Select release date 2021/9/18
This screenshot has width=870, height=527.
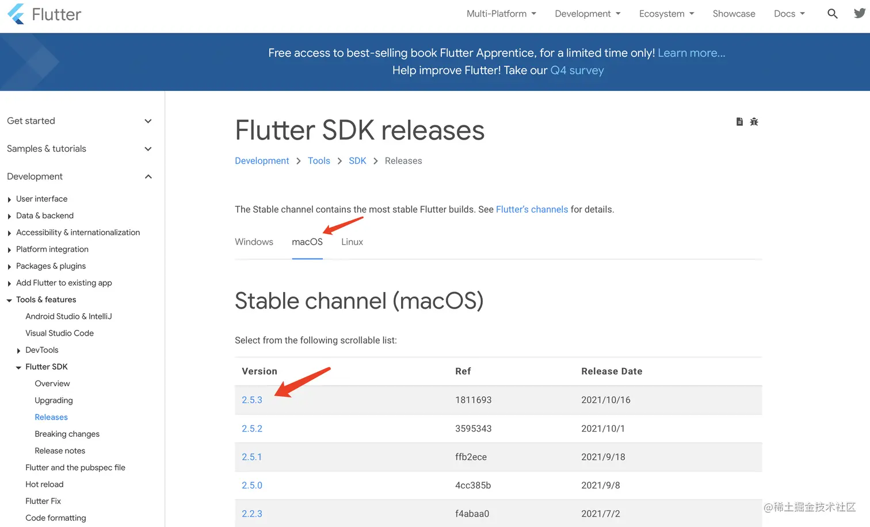[x=603, y=457]
